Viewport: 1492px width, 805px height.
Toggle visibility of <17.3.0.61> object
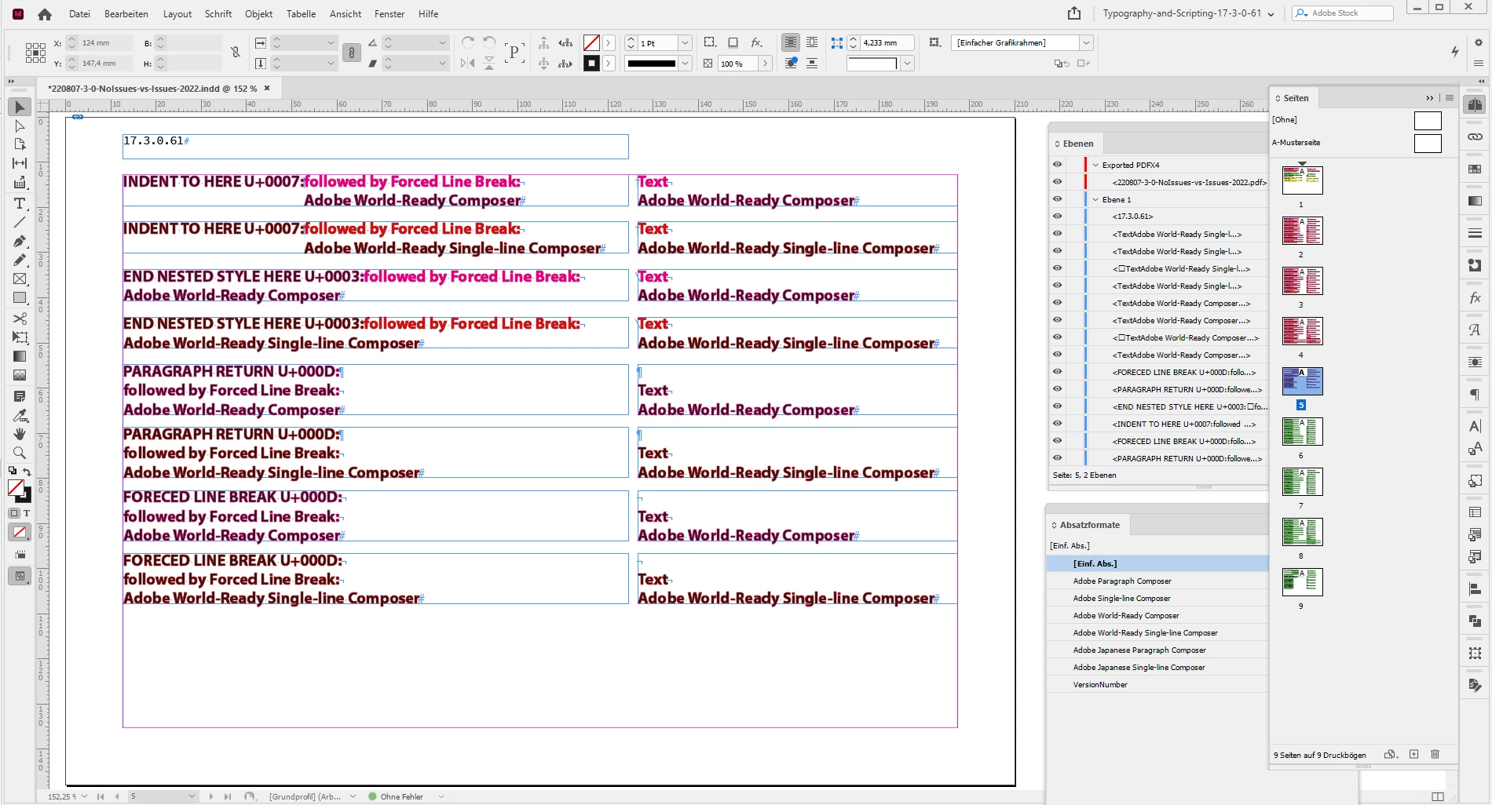pos(1057,217)
